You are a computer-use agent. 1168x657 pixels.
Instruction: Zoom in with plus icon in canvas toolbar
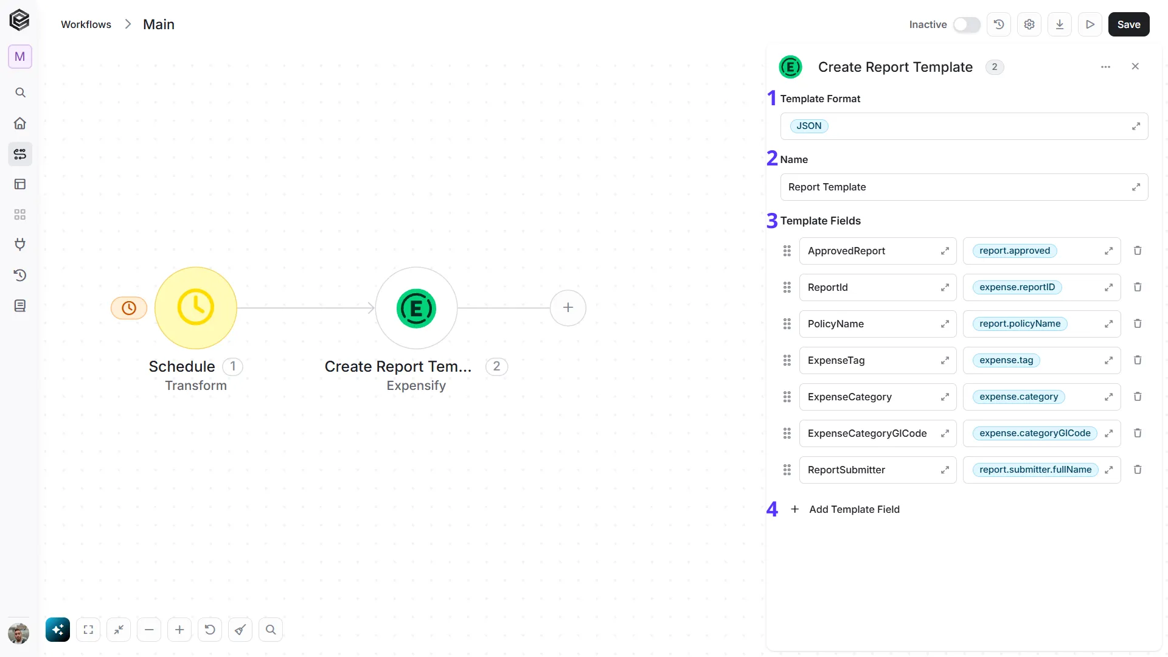click(179, 630)
